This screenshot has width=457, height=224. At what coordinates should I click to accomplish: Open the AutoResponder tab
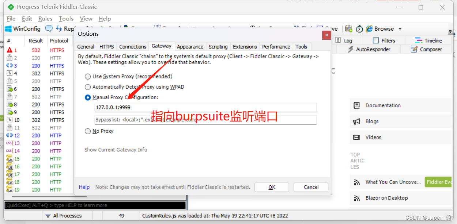[x=369, y=49]
